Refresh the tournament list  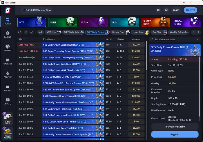coord(20,32)
